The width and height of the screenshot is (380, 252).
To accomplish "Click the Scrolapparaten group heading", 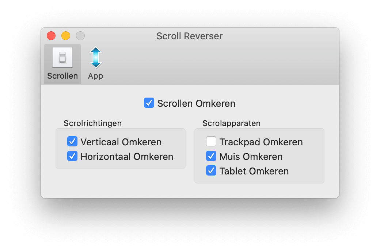I will (231, 123).
